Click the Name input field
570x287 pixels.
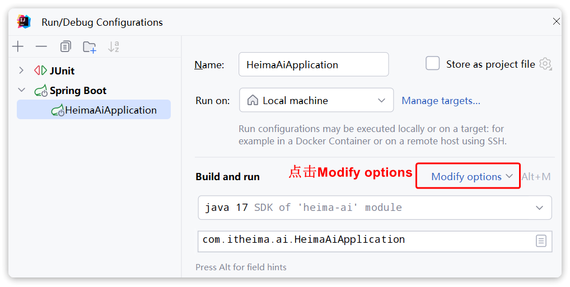tap(313, 65)
